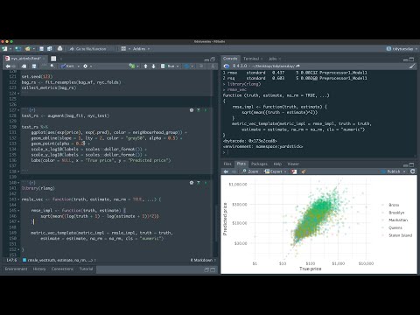Clear the console with the broom icon

pyautogui.click(x=411, y=66)
